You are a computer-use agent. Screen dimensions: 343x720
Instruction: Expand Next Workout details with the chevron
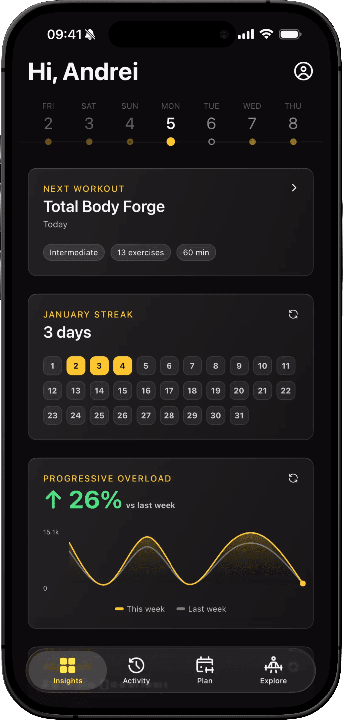tap(294, 188)
